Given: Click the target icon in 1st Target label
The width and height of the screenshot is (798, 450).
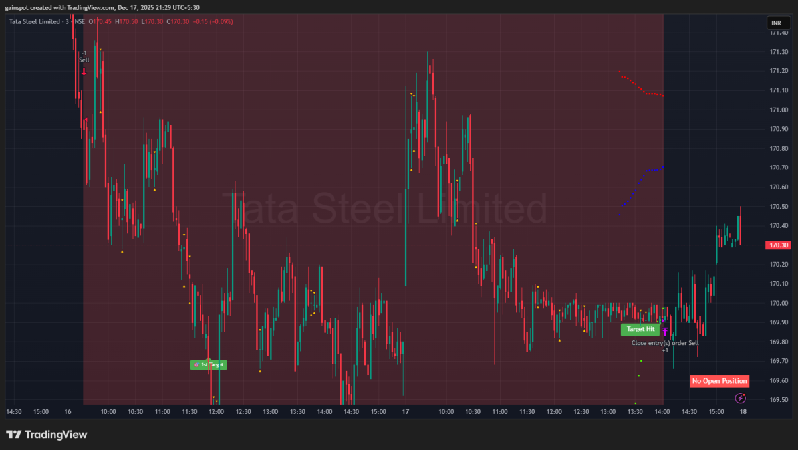Looking at the screenshot, I should 196,365.
